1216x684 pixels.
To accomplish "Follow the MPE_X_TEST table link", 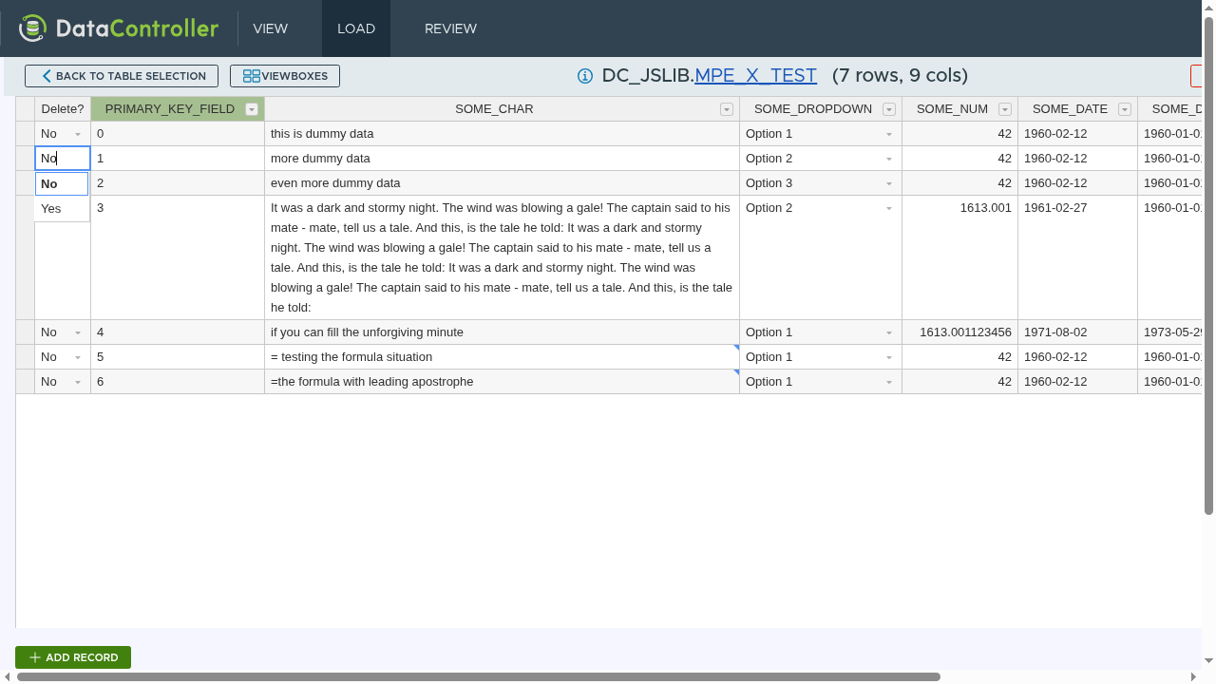I will (x=755, y=76).
